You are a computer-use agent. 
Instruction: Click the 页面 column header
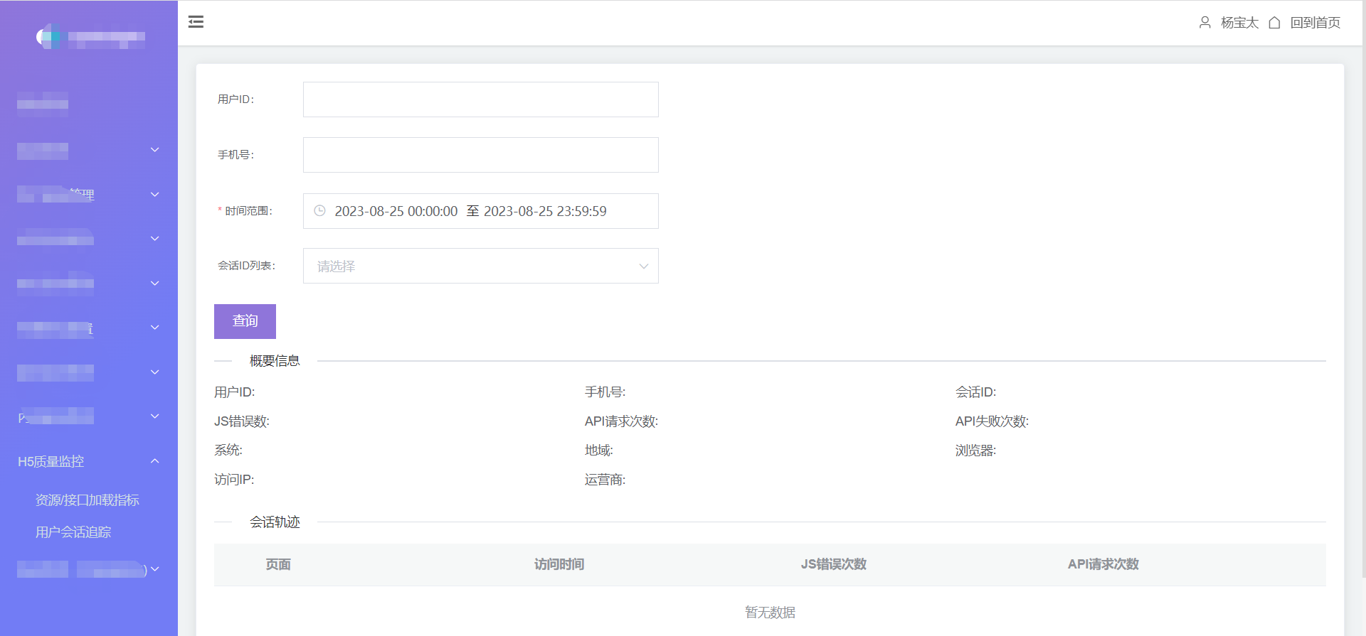278,564
